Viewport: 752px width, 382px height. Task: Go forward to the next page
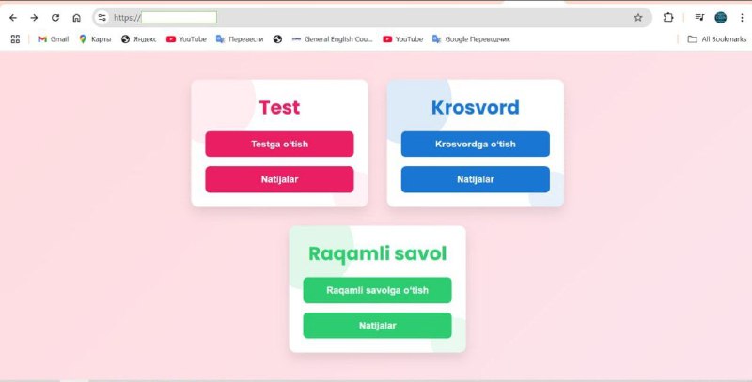tap(34, 18)
